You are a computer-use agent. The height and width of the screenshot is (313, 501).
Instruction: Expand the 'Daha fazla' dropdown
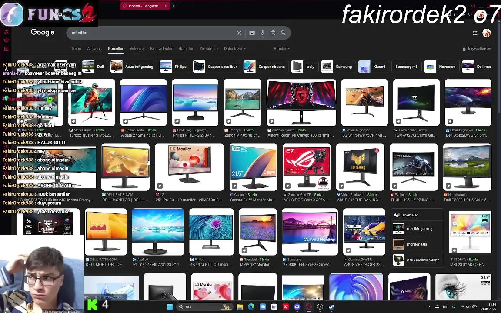coord(235,49)
